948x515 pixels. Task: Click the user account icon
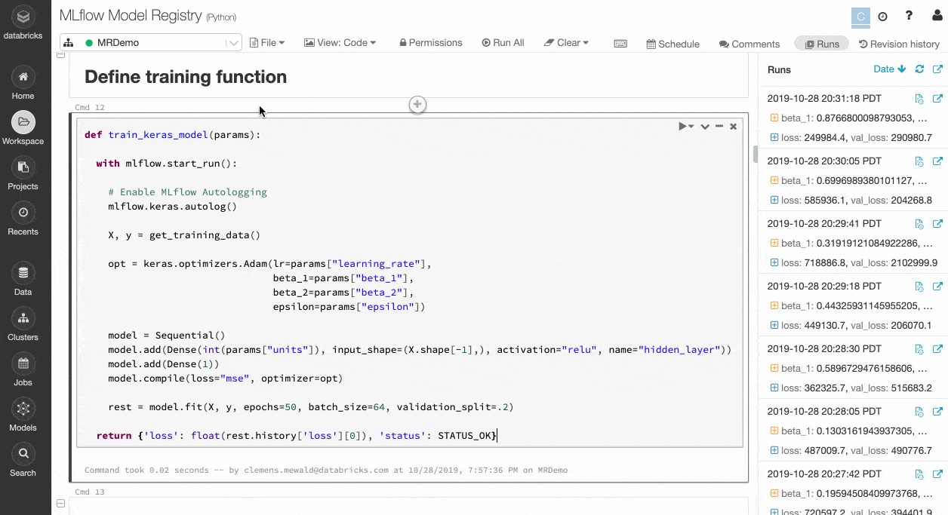[937, 16]
